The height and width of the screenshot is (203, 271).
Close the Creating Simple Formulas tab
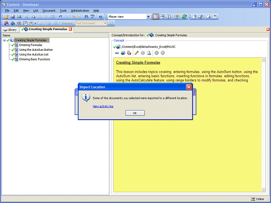click(70, 29)
